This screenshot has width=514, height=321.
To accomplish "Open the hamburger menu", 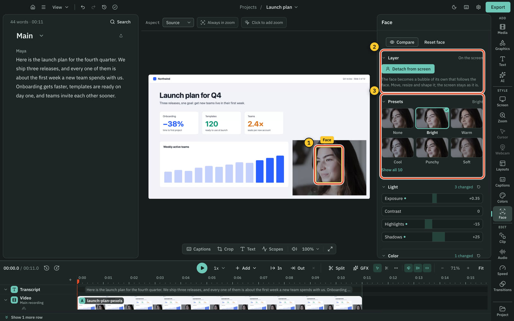I will coord(43,7).
